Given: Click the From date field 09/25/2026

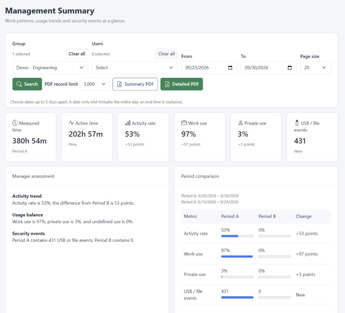Looking at the screenshot, I should click(x=209, y=68).
